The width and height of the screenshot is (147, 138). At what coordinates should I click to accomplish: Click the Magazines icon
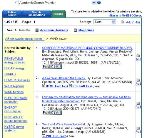(x=75, y=30)
